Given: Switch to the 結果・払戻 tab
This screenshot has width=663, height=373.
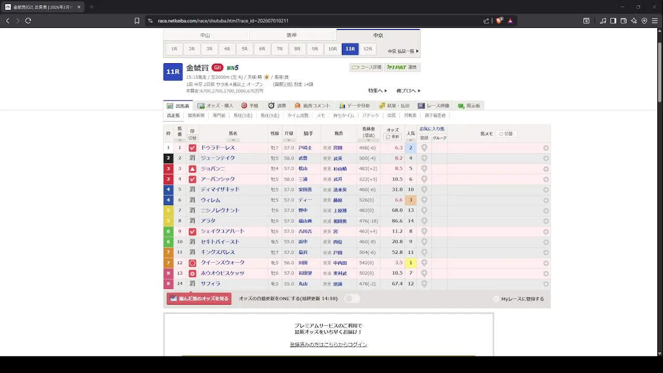Looking at the screenshot, I should [x=395, y=106].
